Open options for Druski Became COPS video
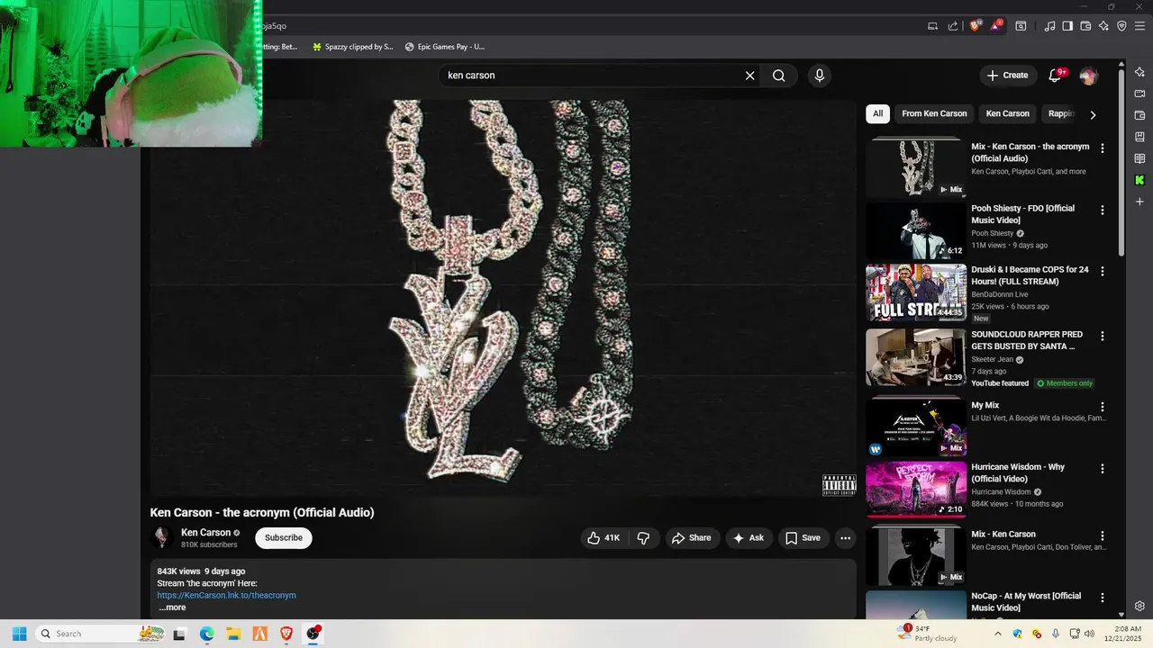Viewport: 1153px width, 648px height. [1102, 271]
